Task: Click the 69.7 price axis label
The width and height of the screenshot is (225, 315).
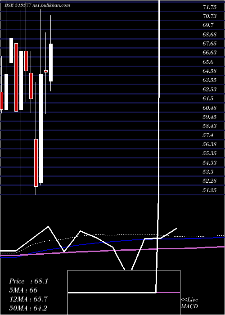Action: [208, 25]
